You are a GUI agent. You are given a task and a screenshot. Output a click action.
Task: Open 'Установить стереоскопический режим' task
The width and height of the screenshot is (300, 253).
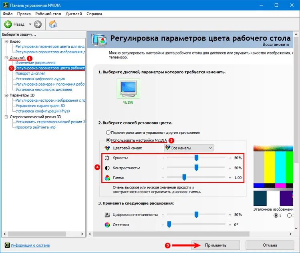(50, 122)
